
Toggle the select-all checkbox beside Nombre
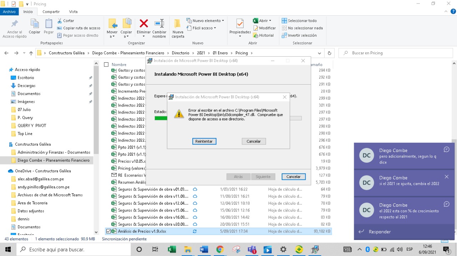(x=106, y=64)
